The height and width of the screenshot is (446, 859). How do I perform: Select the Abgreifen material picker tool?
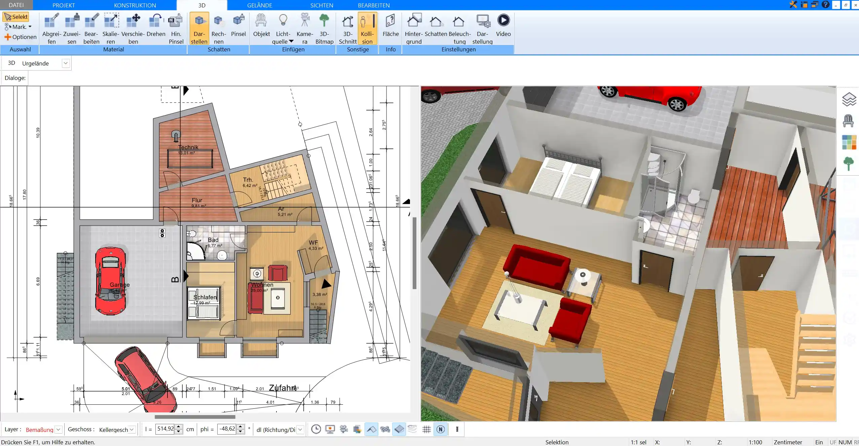coord(51,29)
